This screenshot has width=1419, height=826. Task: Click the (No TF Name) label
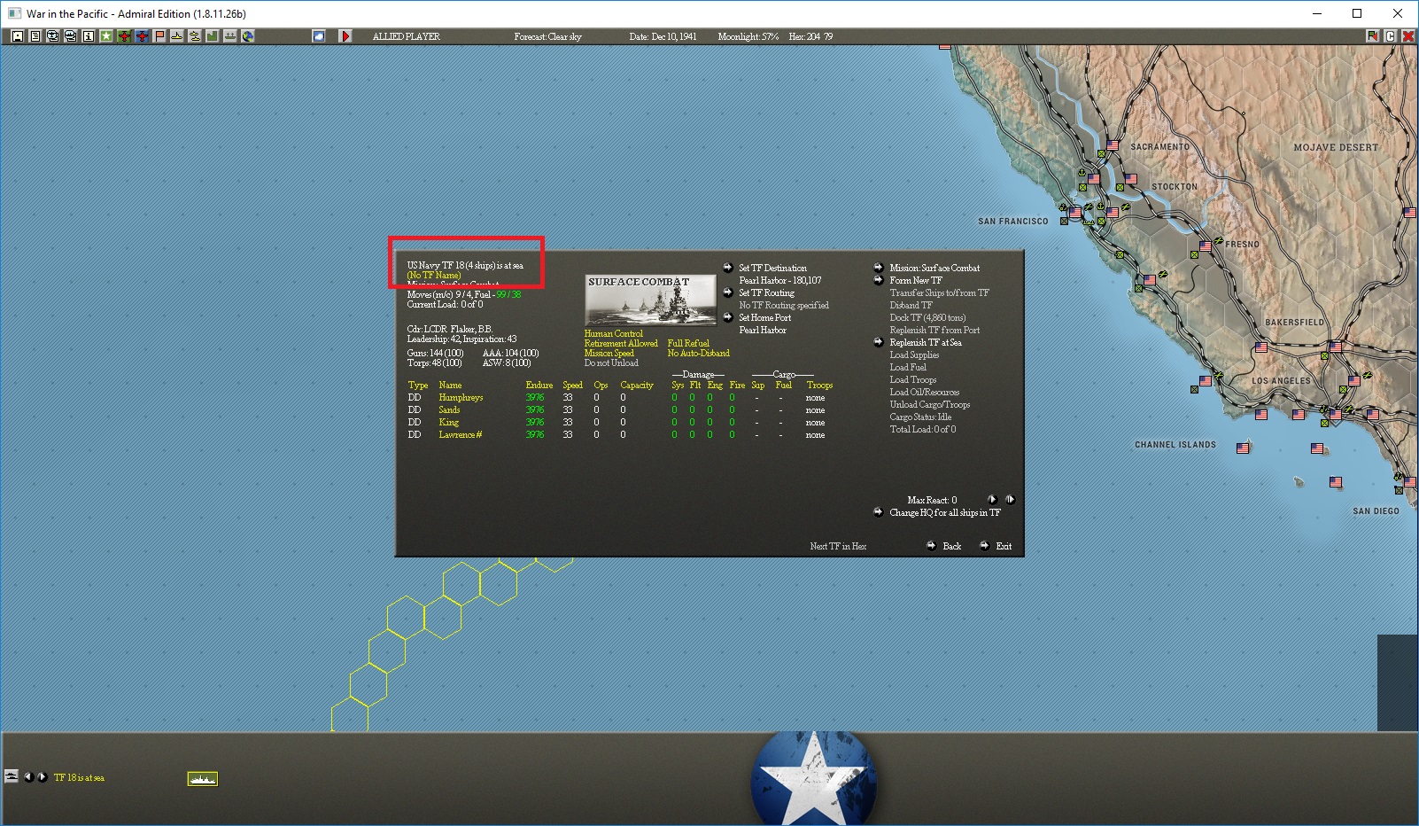tap(434, 276)
